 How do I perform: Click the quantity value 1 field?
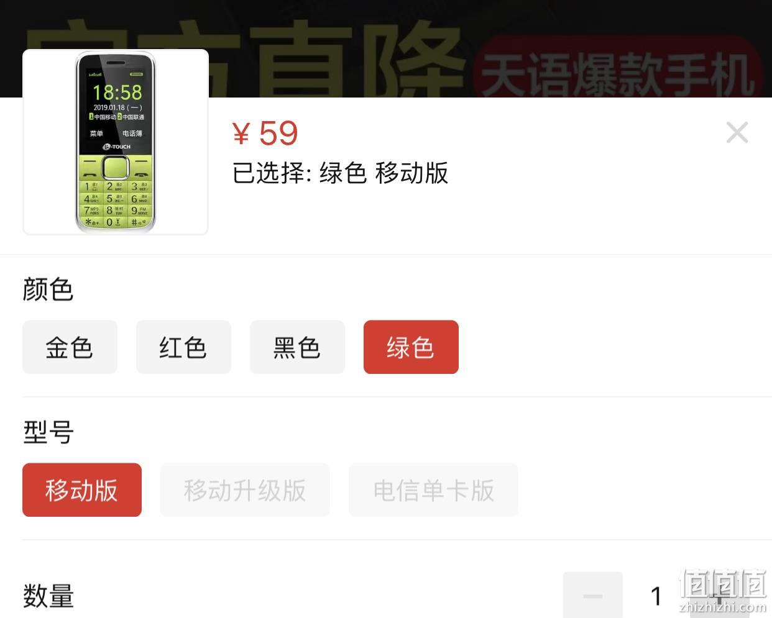click(x=656, y=596)
